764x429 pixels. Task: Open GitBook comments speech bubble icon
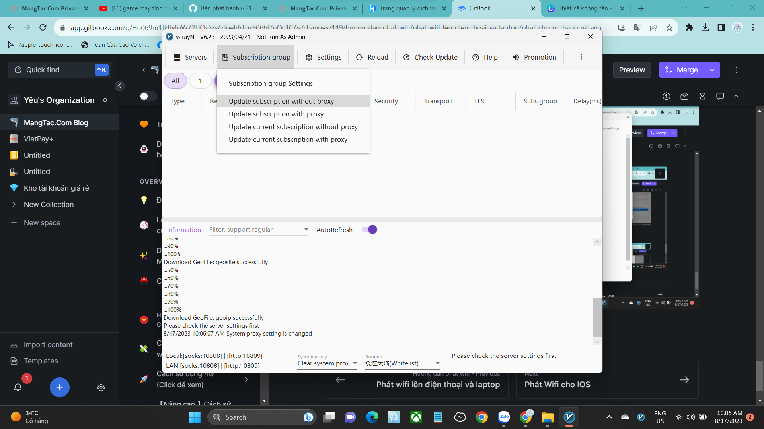coord(720,96)
